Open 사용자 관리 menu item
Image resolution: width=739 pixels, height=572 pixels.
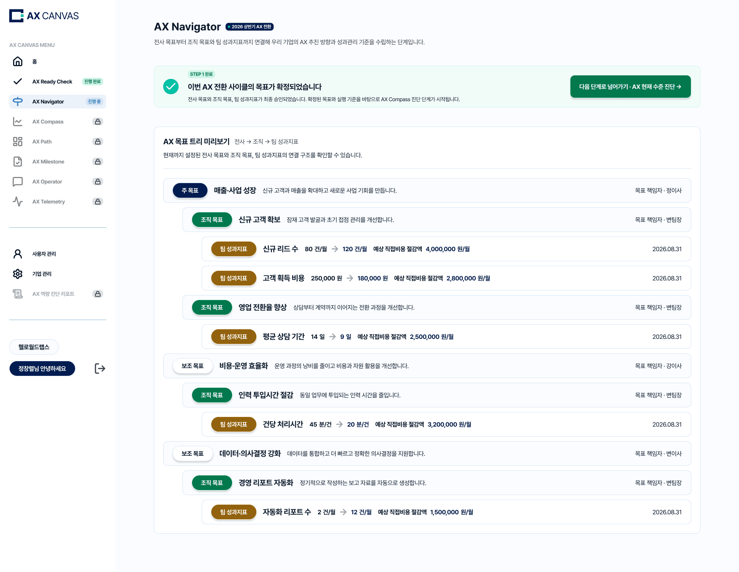click(x=58, y=254)
